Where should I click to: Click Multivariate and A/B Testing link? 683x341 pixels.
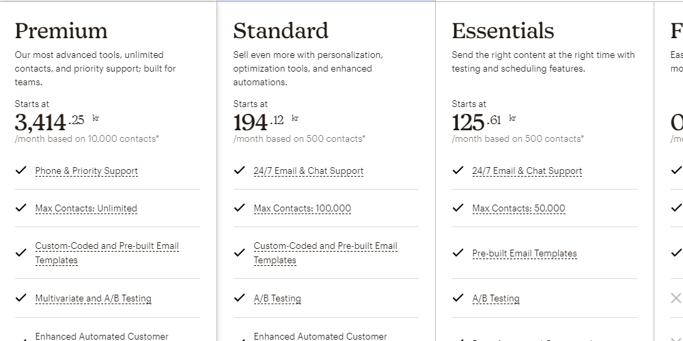[93, 299]
